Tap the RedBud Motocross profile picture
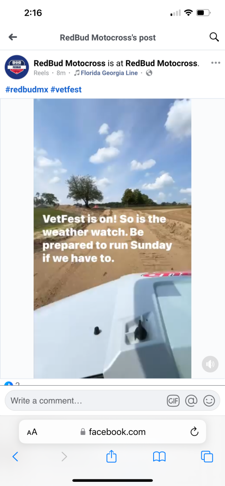The image size is (225, 486). pyautogui.click(x=17, y=67)
